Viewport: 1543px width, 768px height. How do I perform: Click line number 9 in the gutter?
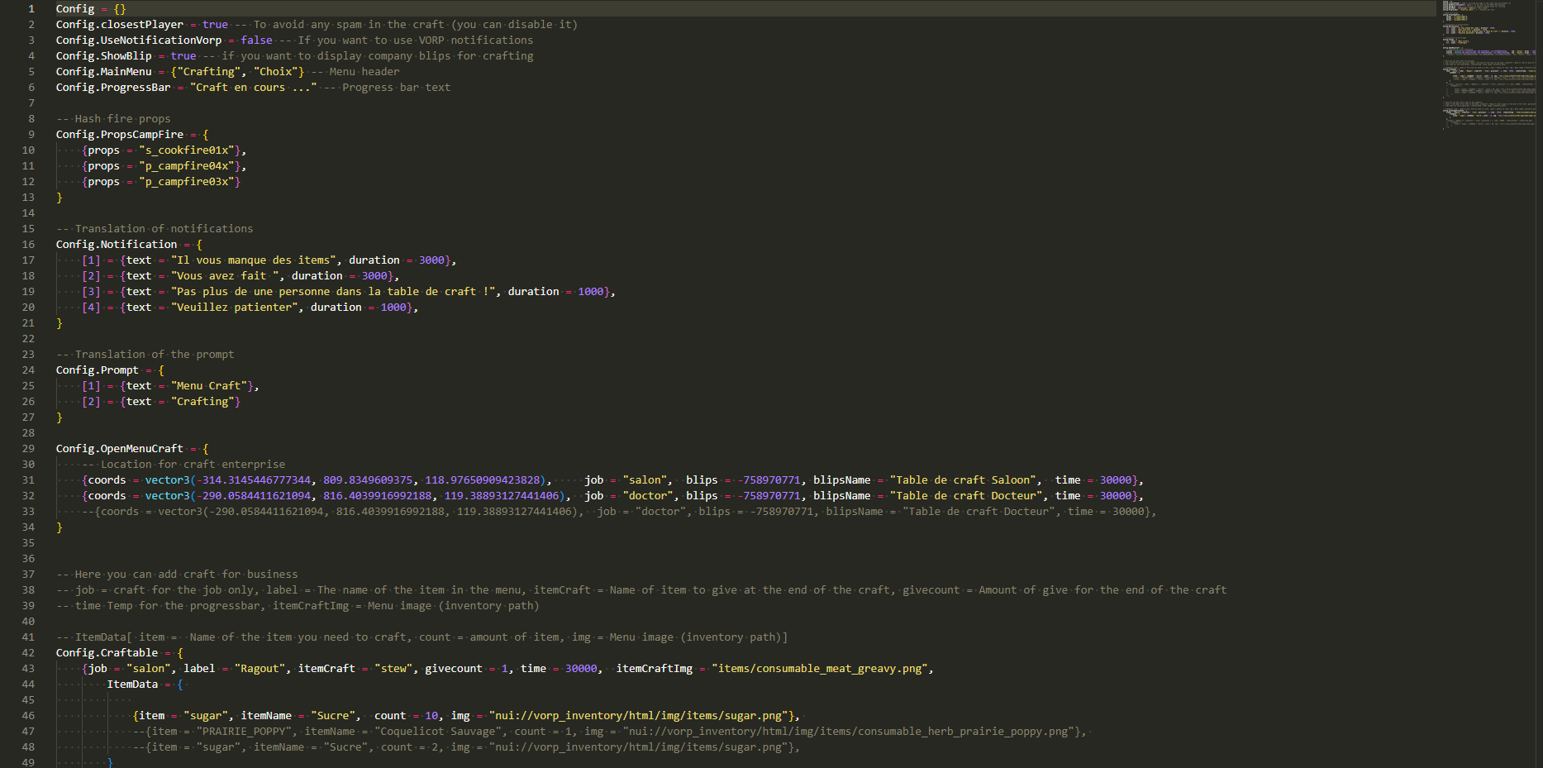(x=31, y=135)
